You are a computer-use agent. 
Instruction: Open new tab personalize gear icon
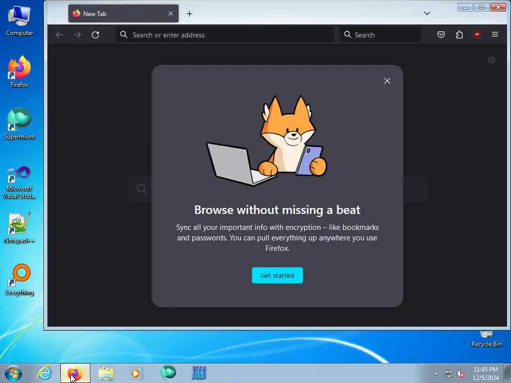click(x=492, y=60)
